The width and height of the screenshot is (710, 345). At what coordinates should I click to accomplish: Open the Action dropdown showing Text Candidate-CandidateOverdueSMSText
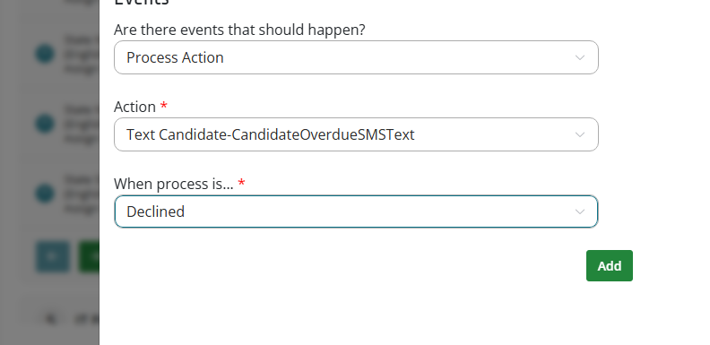pyautogui.click(x=356, y=134)
